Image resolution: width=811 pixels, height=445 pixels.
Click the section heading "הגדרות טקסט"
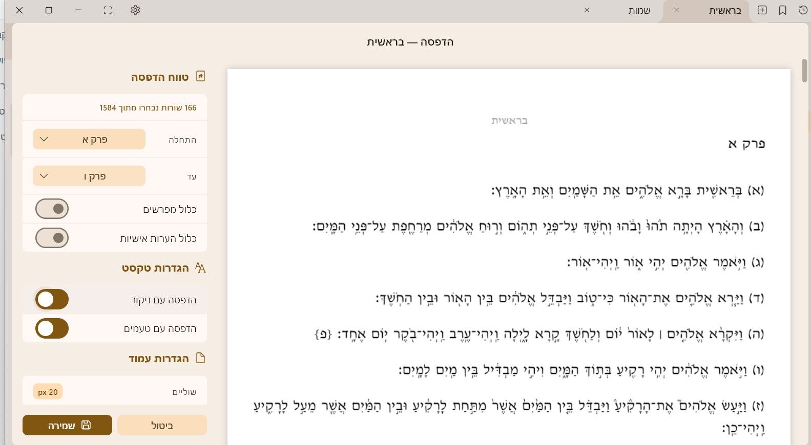pyautogui.click(x=155, y=268)
